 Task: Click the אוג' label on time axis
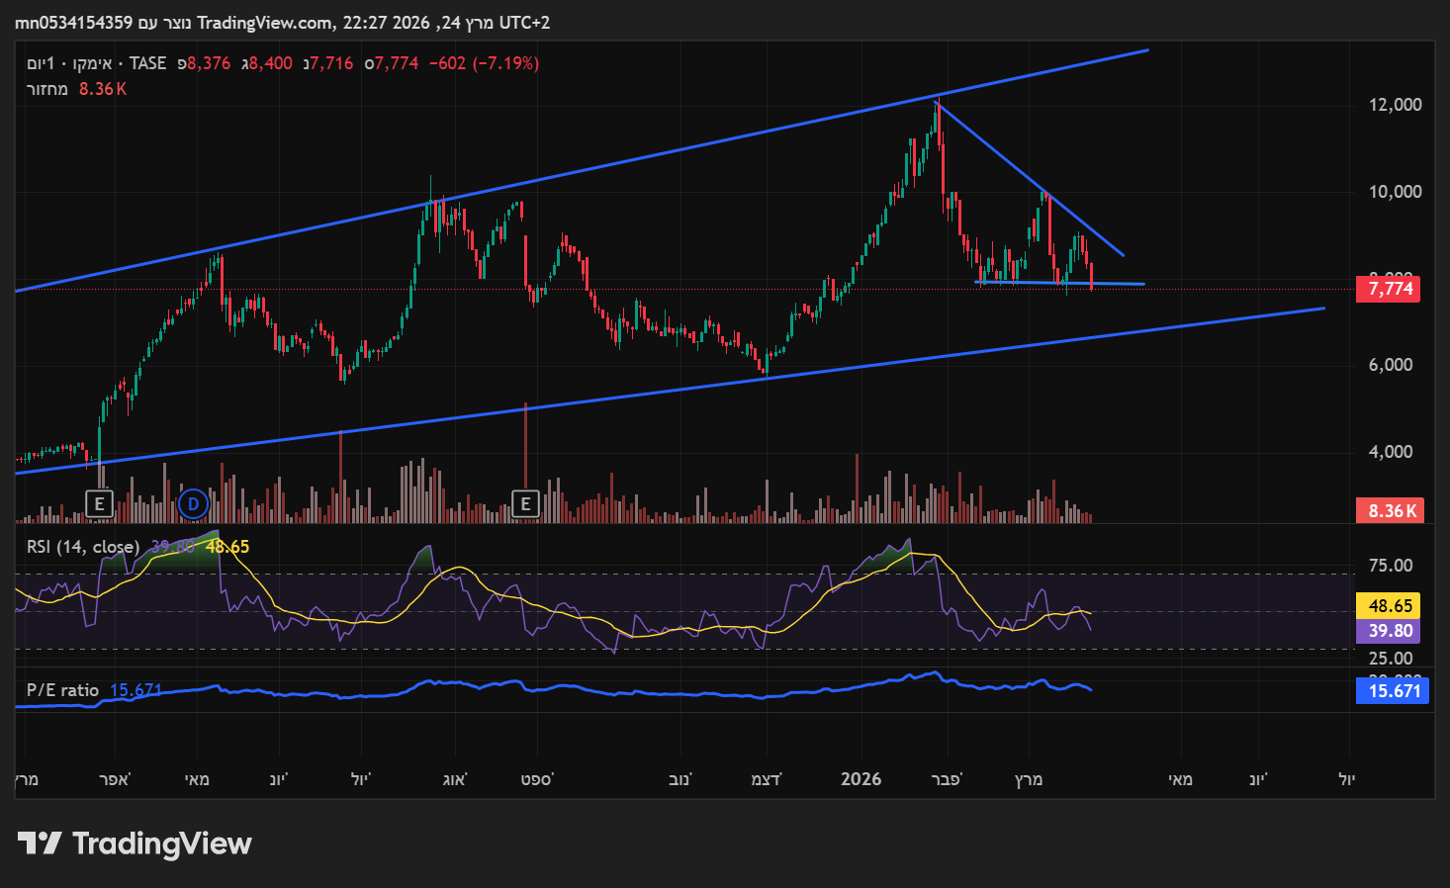tap(454, 779)
